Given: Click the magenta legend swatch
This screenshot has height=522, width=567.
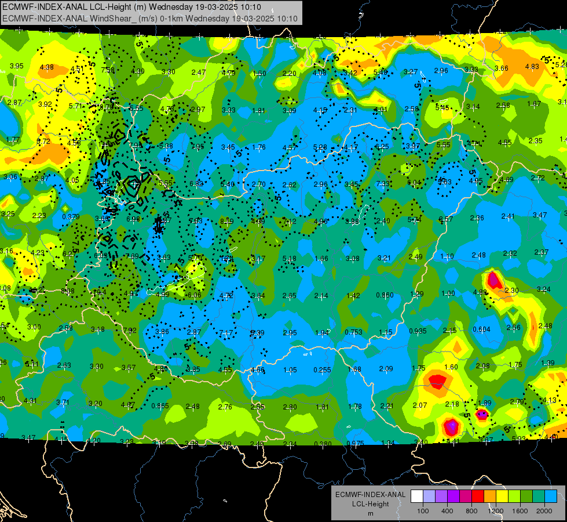Looking at the screenshot, I should click(466, 496).
